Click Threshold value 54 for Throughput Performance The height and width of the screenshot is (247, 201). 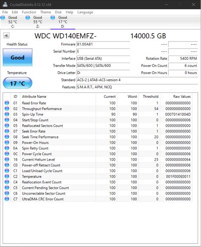156,109
